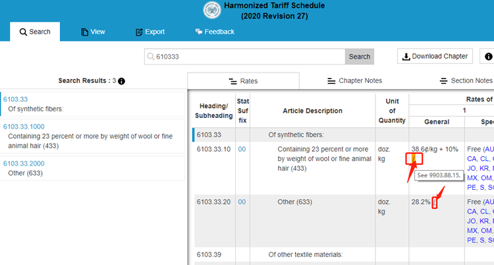Open search result 6103.33.1000

tap(24, 127)
